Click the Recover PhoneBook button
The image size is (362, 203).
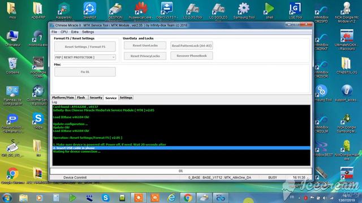[192, 56]
